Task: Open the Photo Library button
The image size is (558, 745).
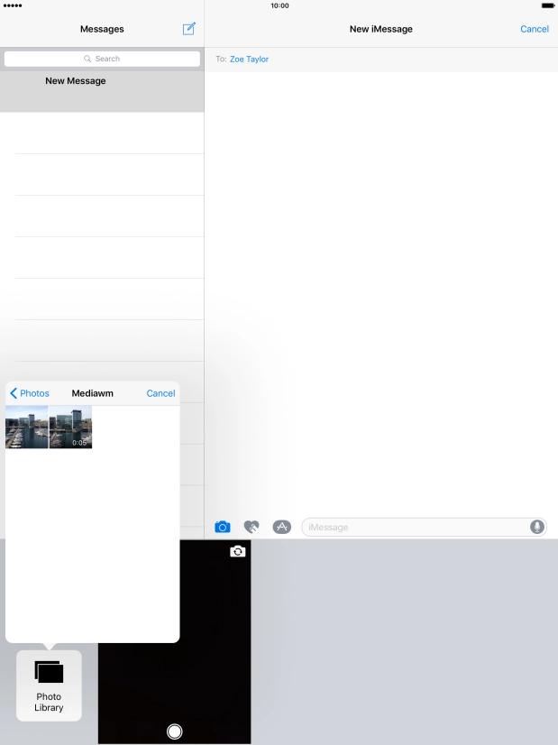Action: [x=49, y=686]
